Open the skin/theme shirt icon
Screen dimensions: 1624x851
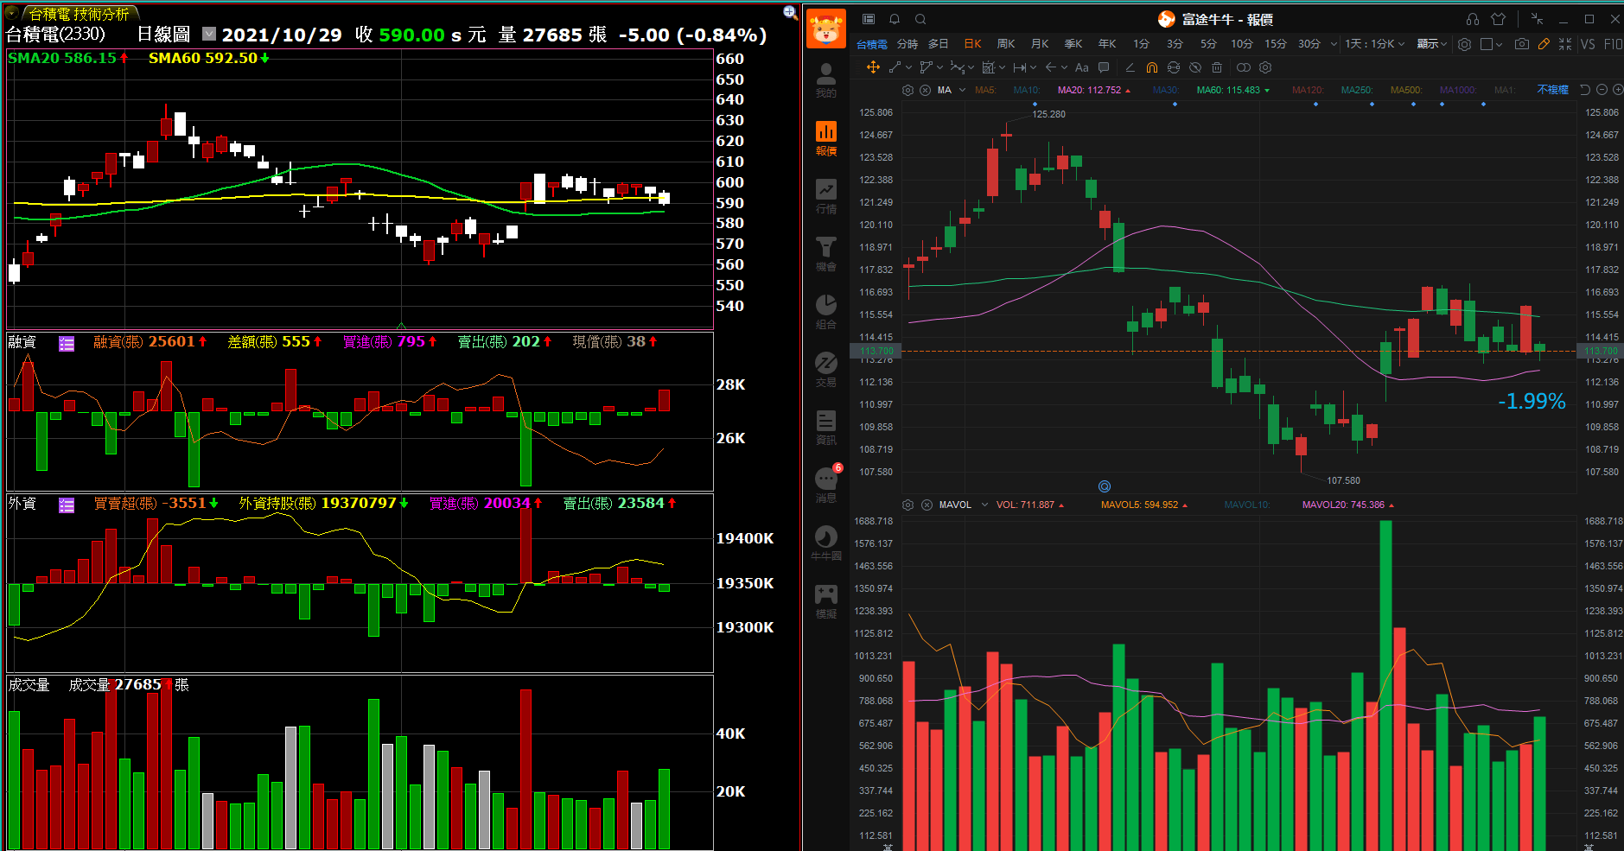pyautogui.click(x=1499, y=19)
